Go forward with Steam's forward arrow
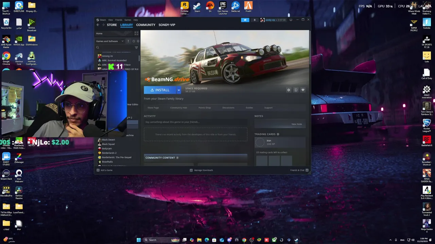The height and width of the screenshot is (244, 435). 103,25
